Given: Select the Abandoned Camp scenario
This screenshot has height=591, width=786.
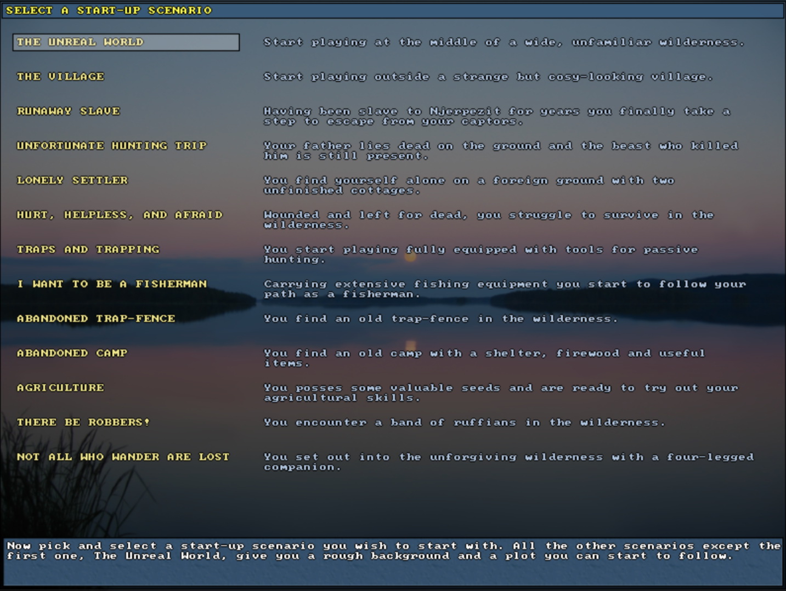Looking at the screenshot, I should (72, 353).
